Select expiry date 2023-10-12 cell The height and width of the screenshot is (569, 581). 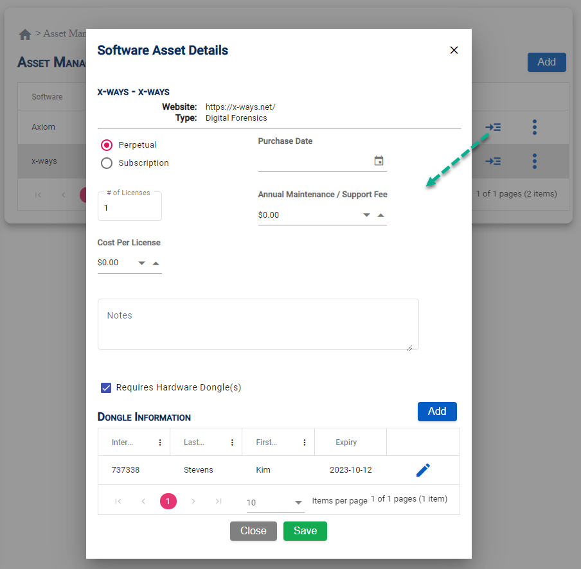350,470
